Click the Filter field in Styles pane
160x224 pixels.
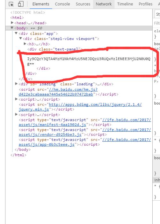click(x=156, y=23)
